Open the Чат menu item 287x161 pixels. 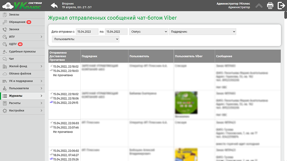[22, 59]
